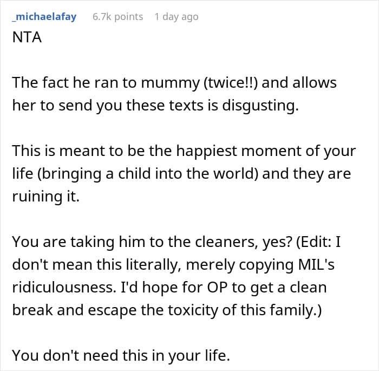379x371 pixels.
Task: Click the 6.7k points score
Action: (117, 17)
